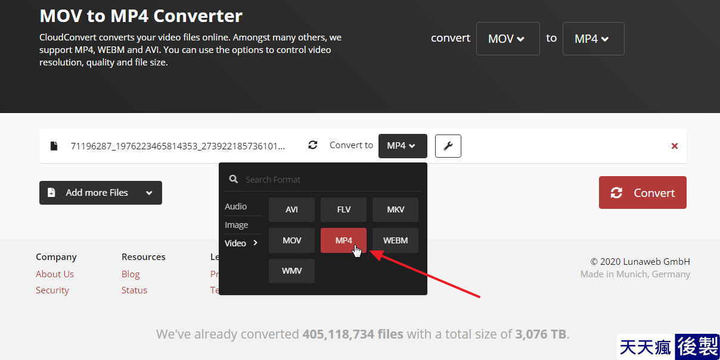Click the refresh arrows next to Convert to
This screenshot has width=720, height=360.
[x=312, y=145]
